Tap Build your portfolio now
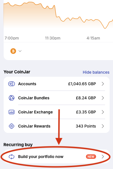Screen dimensions: 113x169 (x=41, y=157)
